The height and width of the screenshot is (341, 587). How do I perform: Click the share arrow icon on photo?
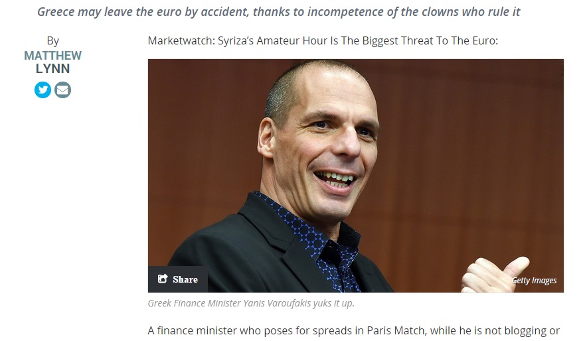point(163,279)
